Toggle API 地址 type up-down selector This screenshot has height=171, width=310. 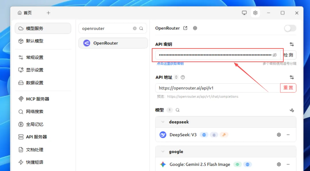pos(176,77)
